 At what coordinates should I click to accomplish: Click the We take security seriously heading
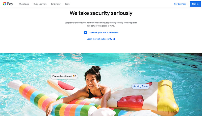(x=101, y=13)
